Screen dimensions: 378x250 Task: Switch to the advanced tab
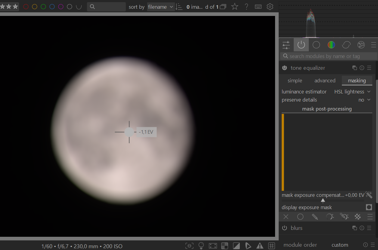(x=325, y=81)
